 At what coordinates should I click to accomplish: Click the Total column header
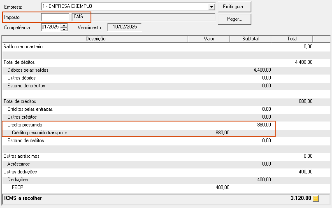(292, 39)
